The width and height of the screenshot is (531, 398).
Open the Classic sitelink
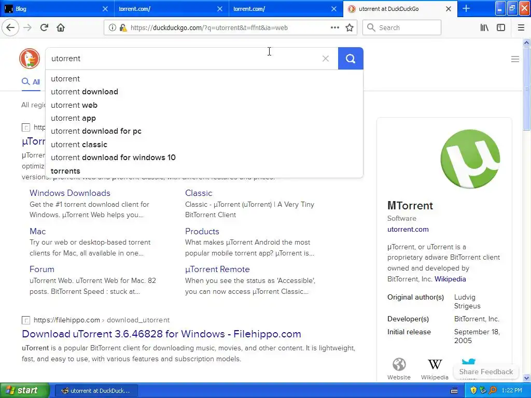click(x=199, y=193)
